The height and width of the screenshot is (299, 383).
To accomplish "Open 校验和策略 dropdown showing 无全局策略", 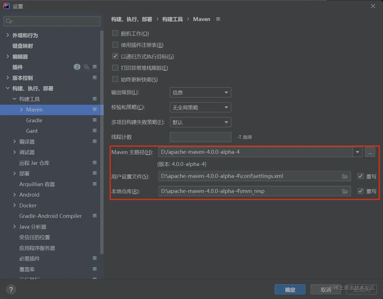I will tap(200, 107).
